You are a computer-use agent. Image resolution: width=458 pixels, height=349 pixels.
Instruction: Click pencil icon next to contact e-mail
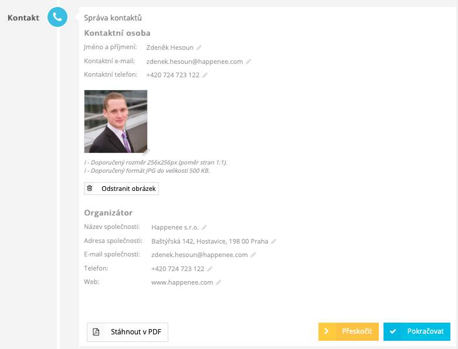click(248, 61)
